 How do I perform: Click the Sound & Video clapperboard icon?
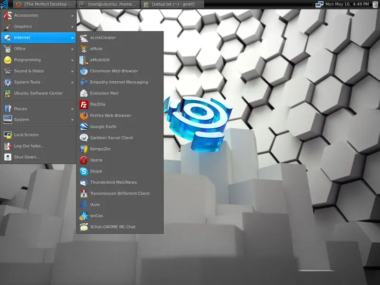coord(8,71)
